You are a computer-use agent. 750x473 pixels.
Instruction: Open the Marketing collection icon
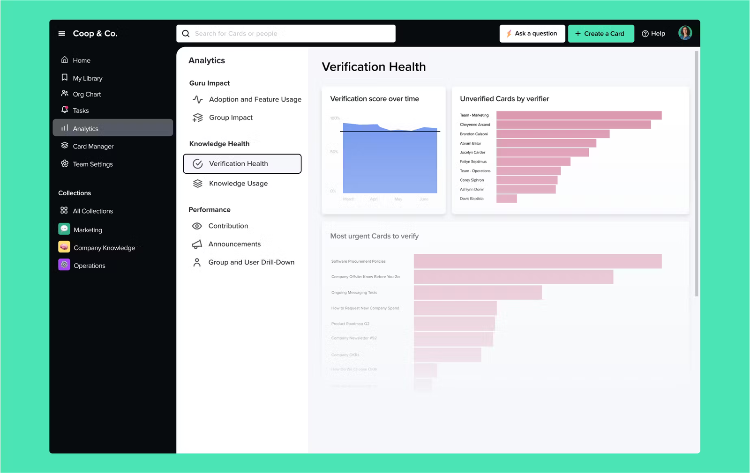(64, 229)
